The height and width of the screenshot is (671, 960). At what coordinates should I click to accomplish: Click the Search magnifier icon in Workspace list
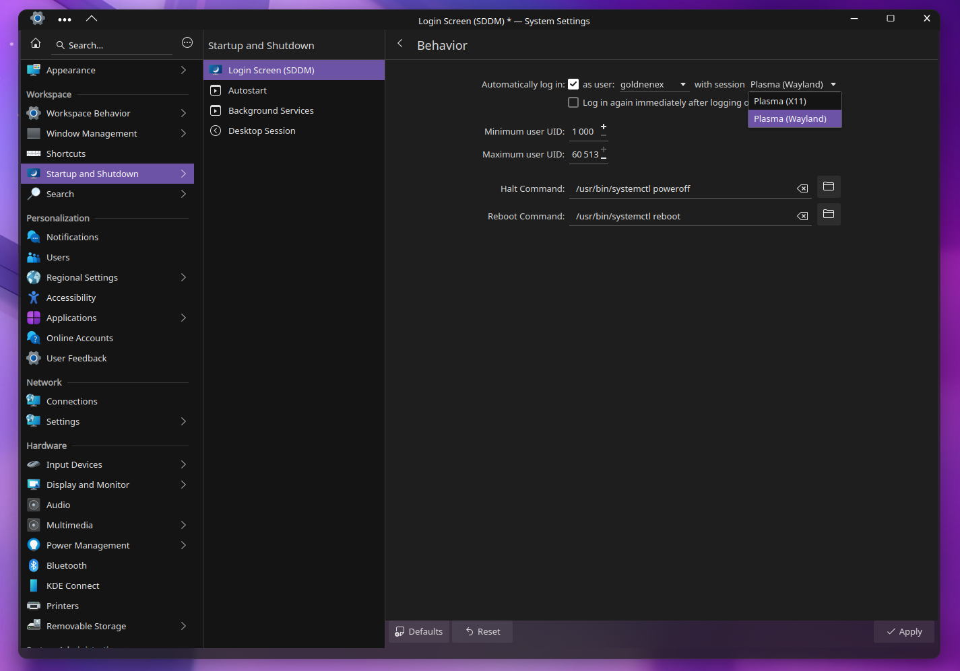coord(34,194)
